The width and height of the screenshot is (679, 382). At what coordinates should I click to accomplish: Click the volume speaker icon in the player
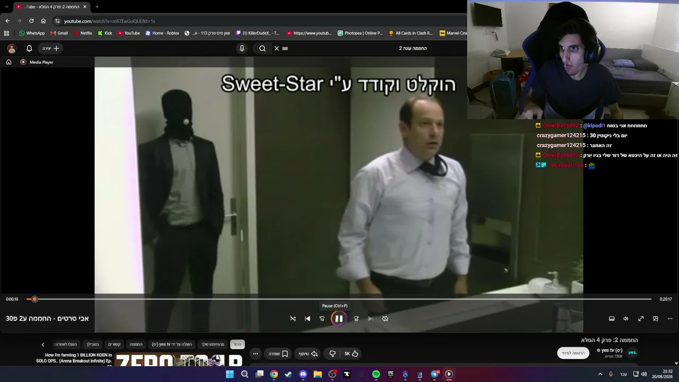626,318
